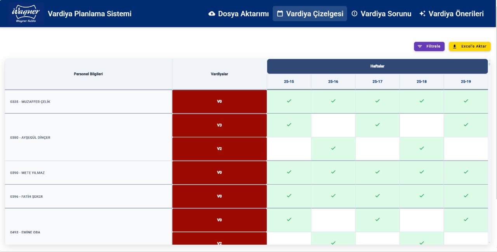
Task: Select the 25-17 week column header
Action: point(377,82)
